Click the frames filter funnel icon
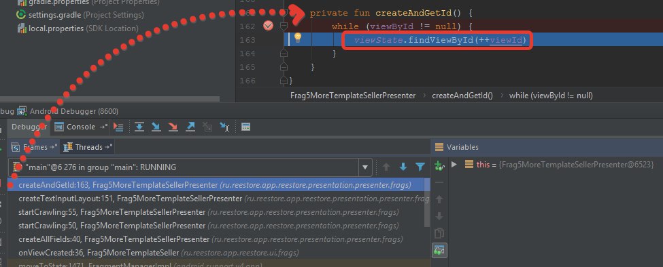663x267 pixels. coord(420,167)
